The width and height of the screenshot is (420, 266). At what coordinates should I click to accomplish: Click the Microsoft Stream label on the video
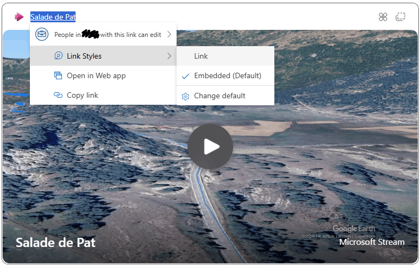pos(372,242)
